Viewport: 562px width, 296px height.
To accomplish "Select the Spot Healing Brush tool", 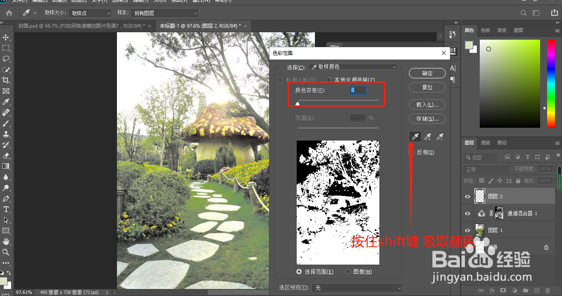I will pos(6,112).
